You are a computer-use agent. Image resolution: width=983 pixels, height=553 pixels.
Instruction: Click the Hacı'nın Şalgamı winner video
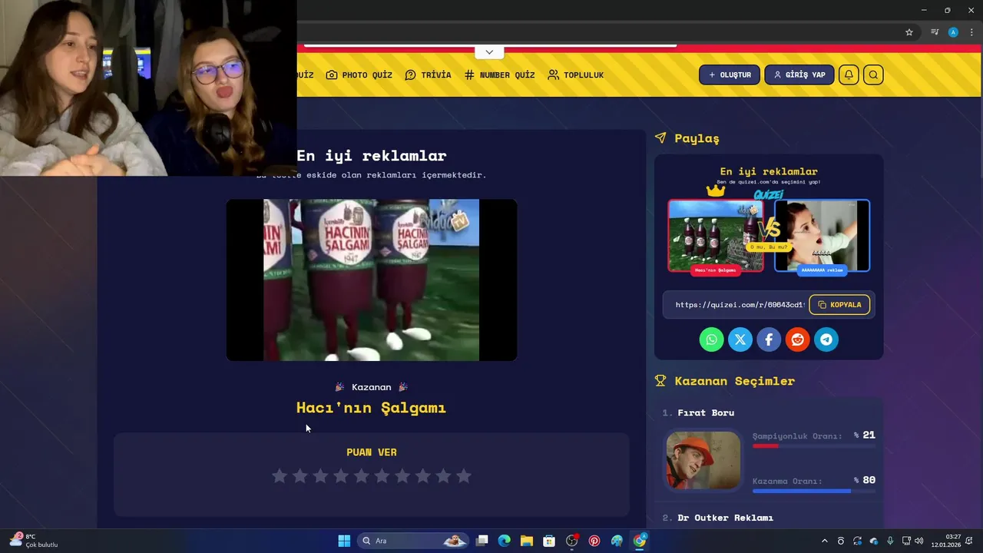click(x=371, y=280)
